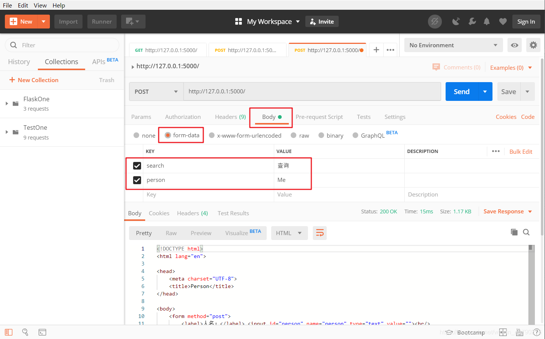This screenshot has width=545, height=339.
Task: Click the response search magnifier icon
Action: pyautogui.click(x=526, y=232)
